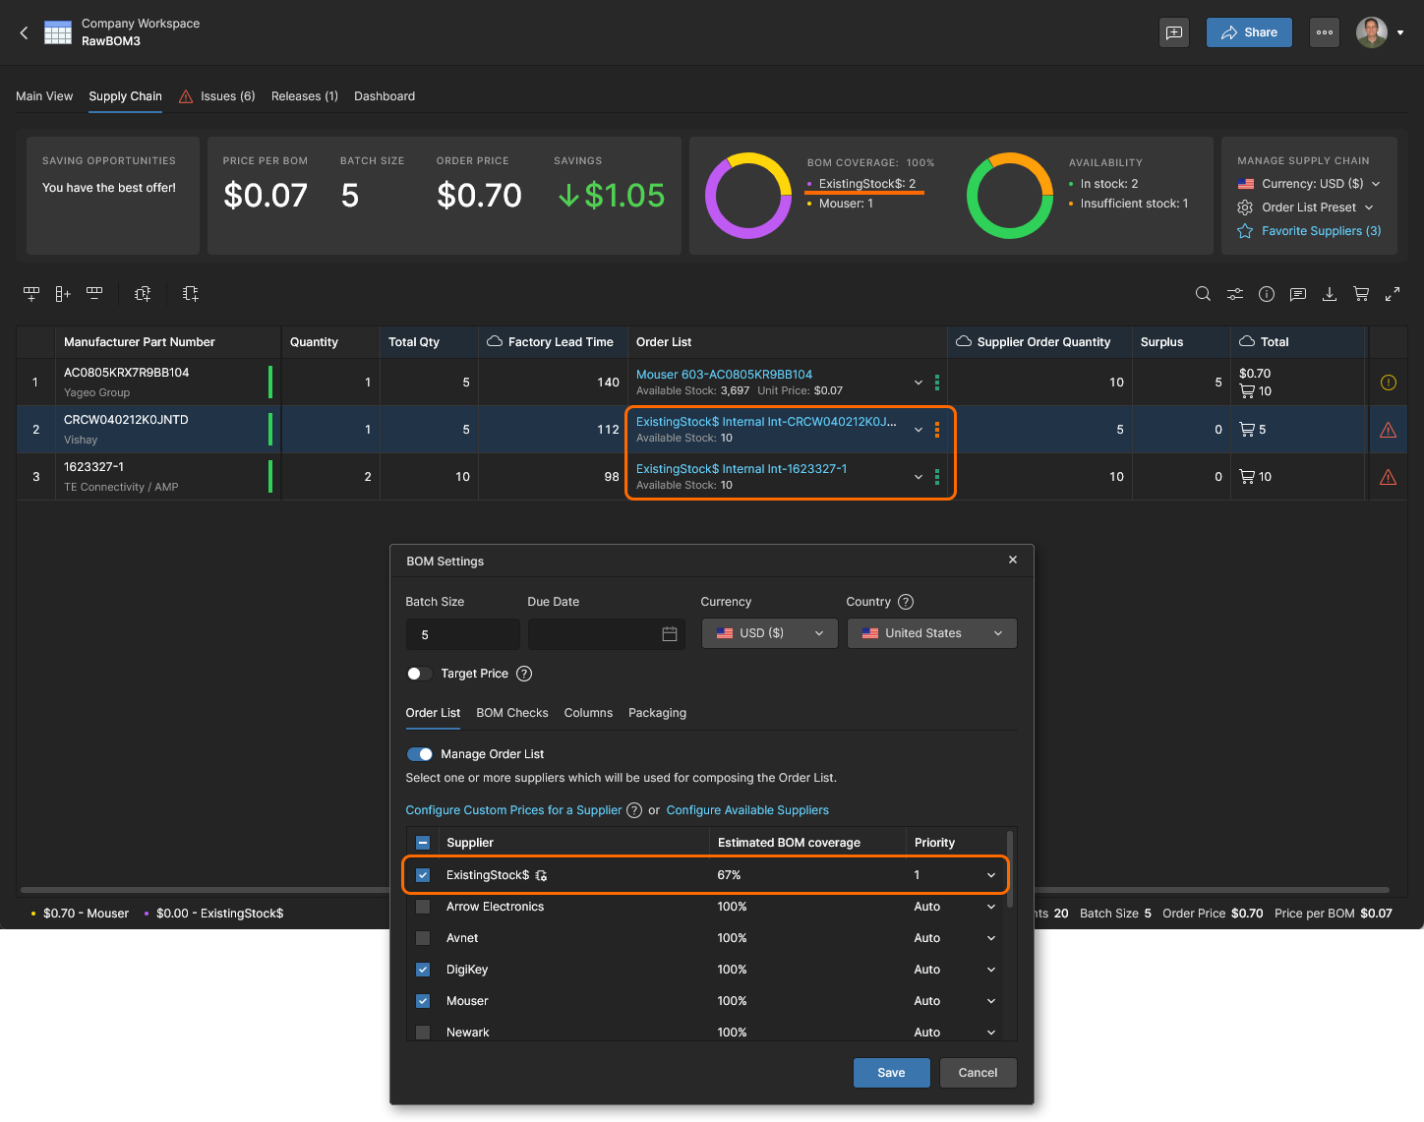Toggle the Target Price switch
This screenshot has height=1122, width=1424.
point(419,674)
